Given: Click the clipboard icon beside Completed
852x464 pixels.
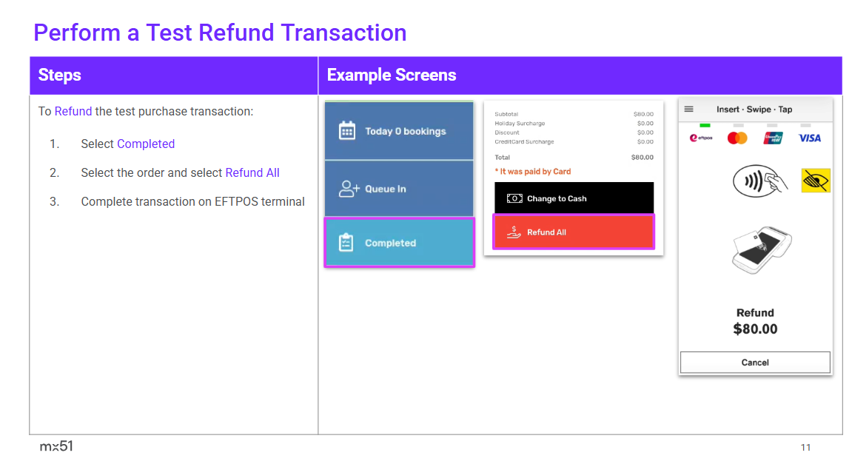Looking at the screenshot, I should point(346,243).
